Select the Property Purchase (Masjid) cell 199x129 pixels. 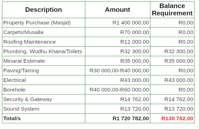coord(37,23)
